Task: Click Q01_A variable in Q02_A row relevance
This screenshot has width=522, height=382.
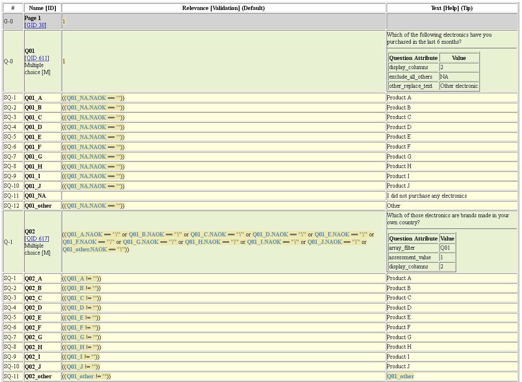Action: pyautogui.click(x=75, y=278)
